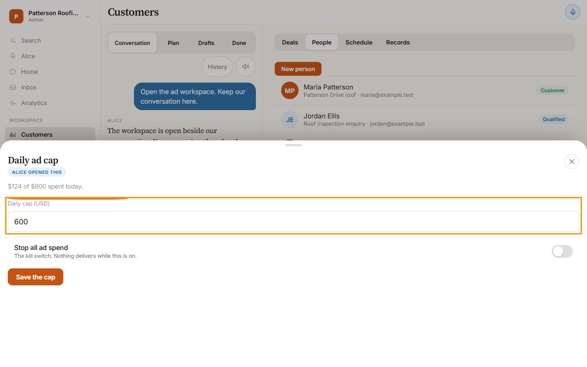This screenshot has height=367, width=587.
Task: Click the Customer status badge
Action: [553, 90]
